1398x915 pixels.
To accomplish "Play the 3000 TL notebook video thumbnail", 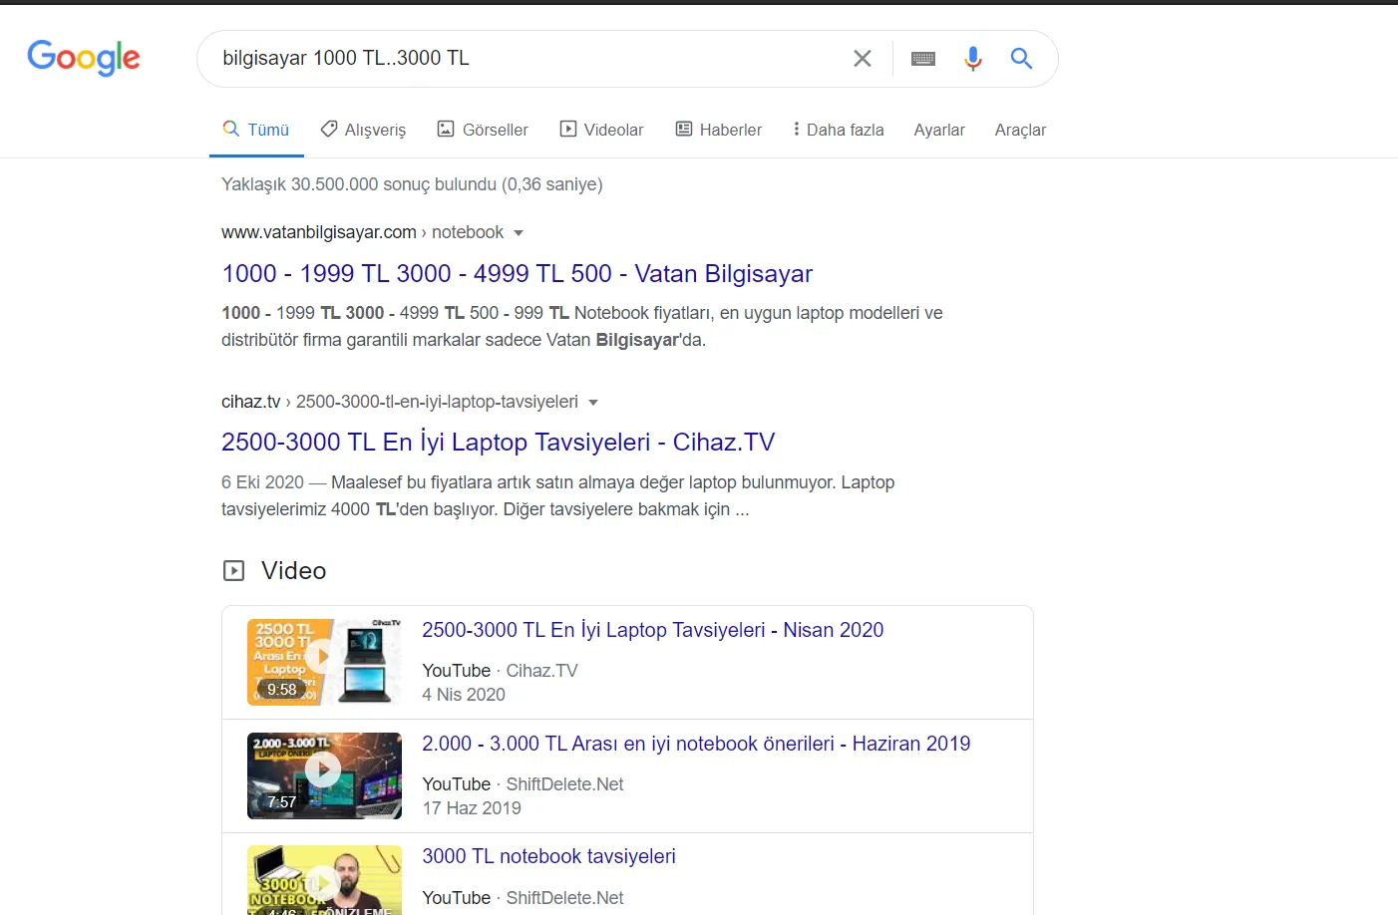I will point(324,880).
